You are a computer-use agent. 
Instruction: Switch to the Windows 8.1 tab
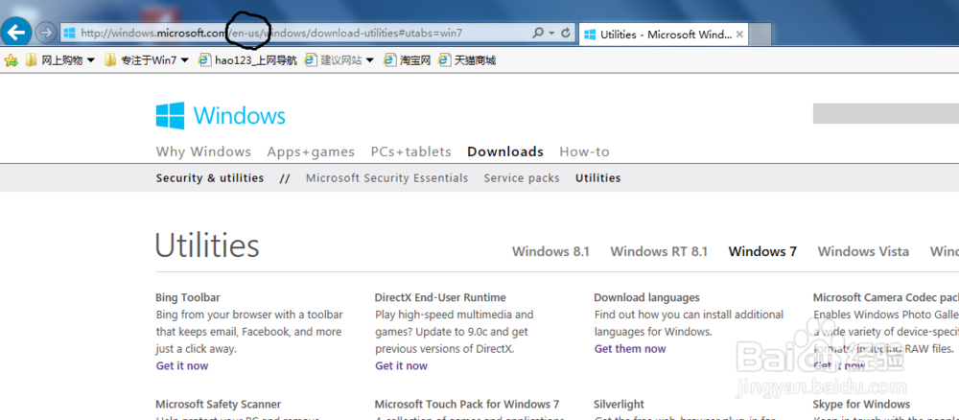550,251
